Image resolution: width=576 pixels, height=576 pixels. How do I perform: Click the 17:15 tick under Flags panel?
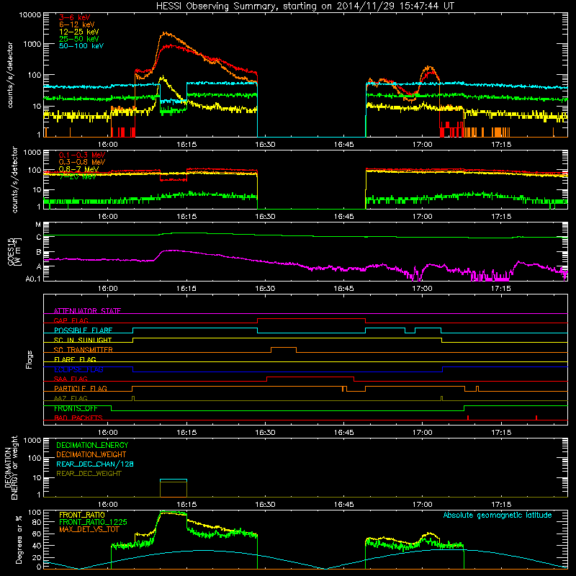501,433
